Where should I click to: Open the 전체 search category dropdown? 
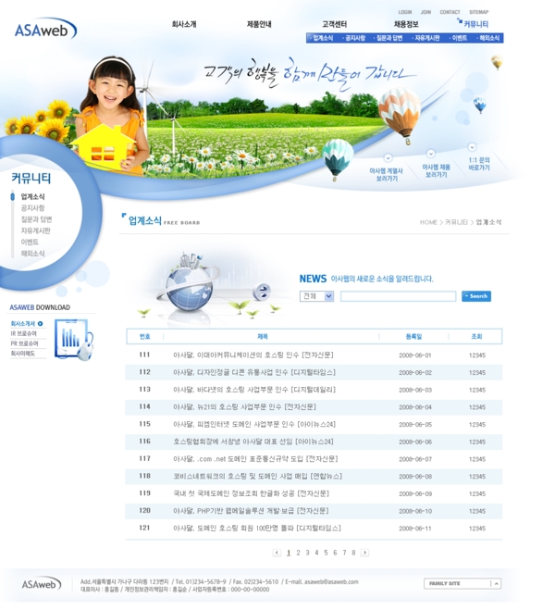click(x=316, y=296)
